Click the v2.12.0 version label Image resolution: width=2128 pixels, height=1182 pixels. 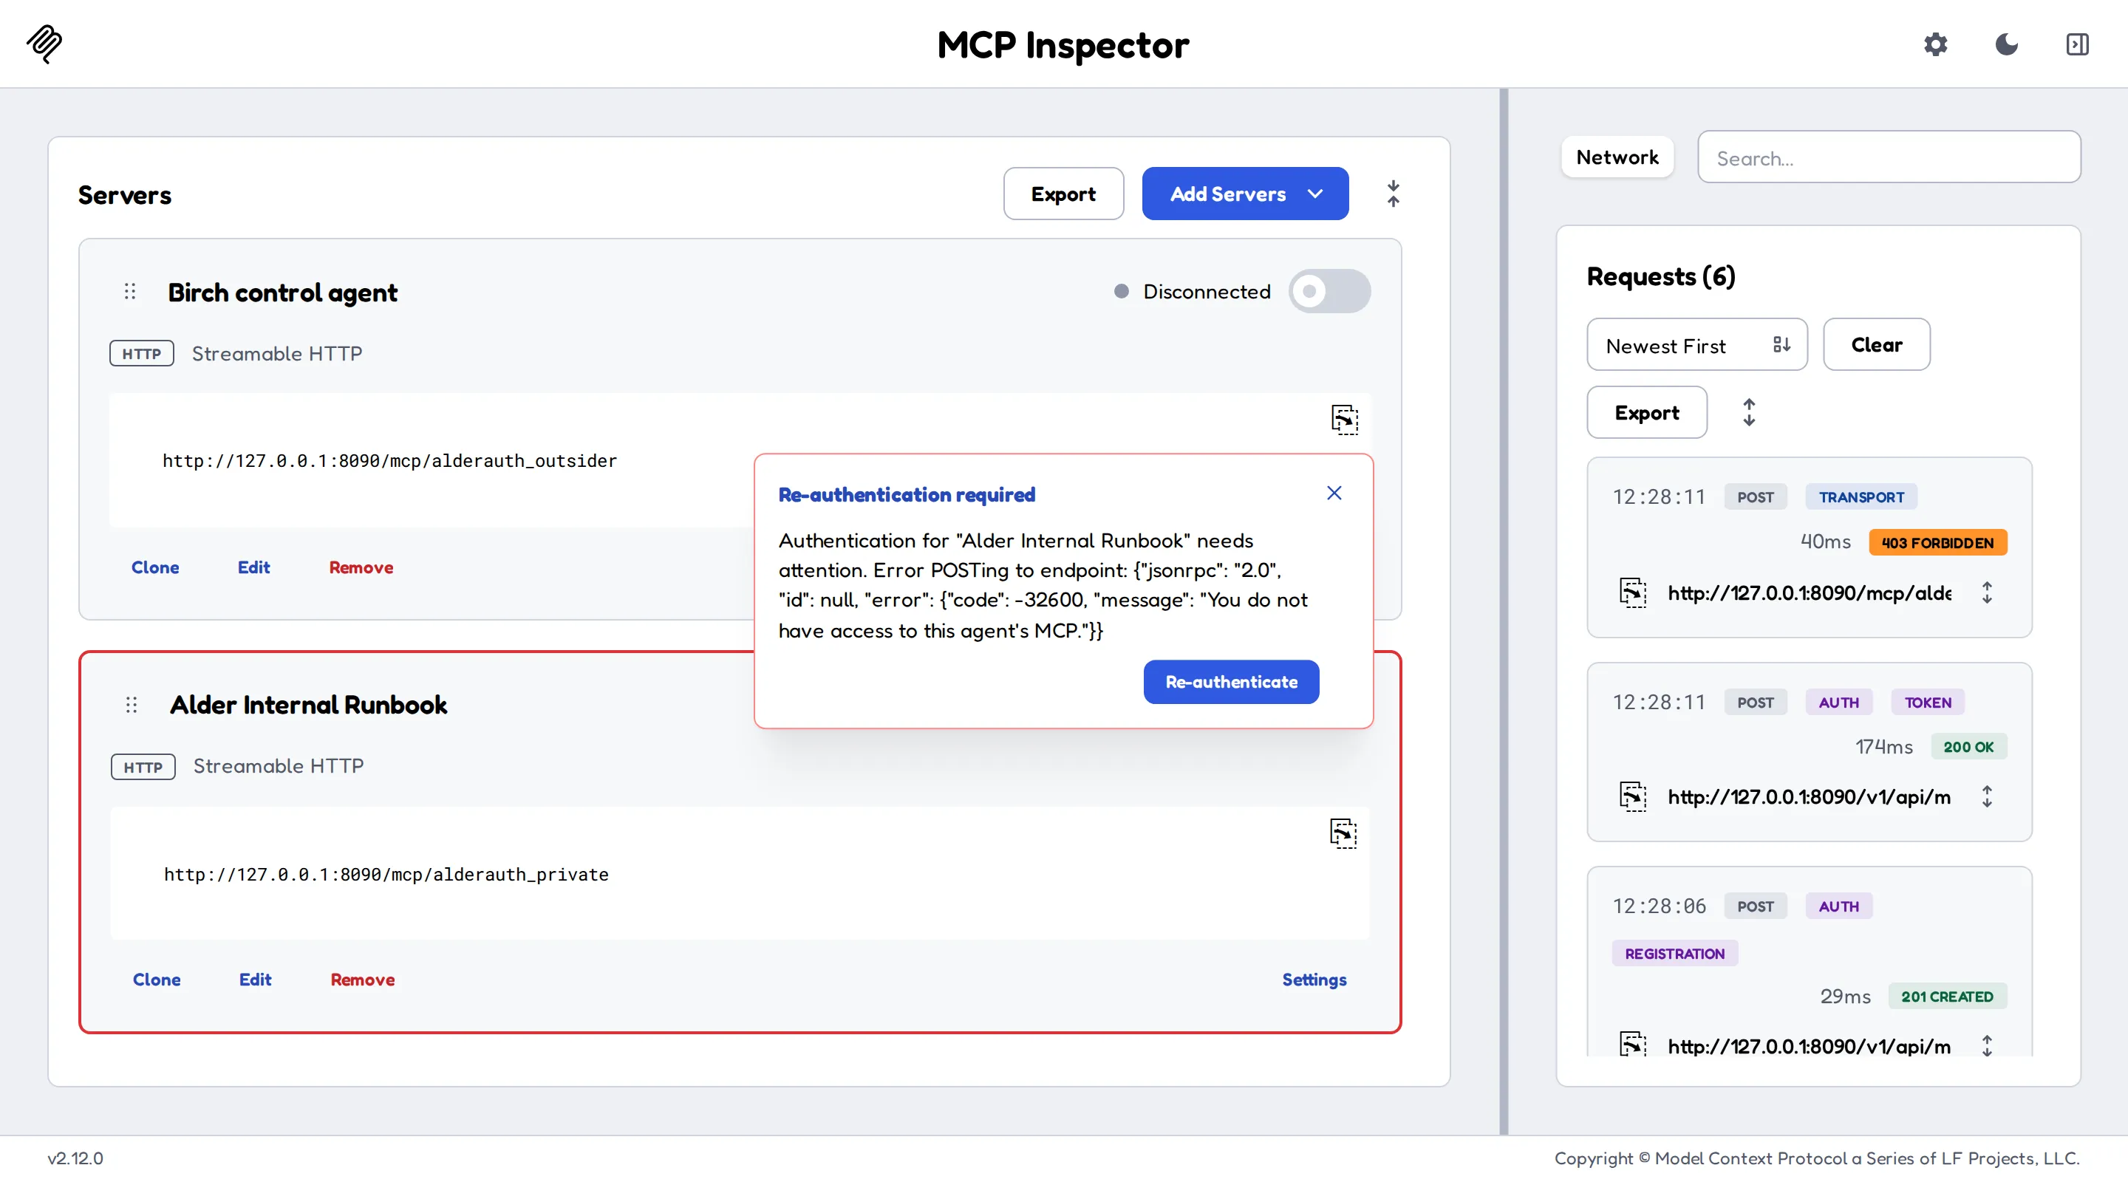tap(75, 1158)
